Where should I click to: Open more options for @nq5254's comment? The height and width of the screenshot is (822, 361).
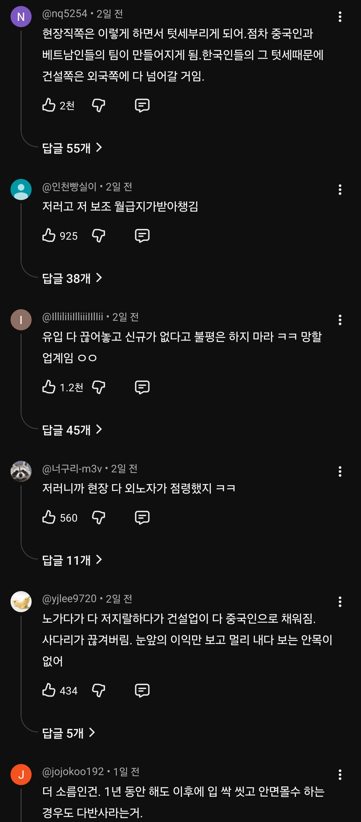click(x=340, y=17)
